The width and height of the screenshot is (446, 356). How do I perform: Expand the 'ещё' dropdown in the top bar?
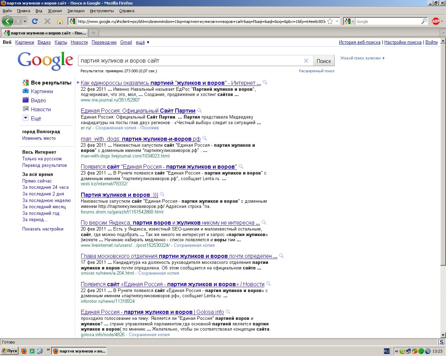143,42
